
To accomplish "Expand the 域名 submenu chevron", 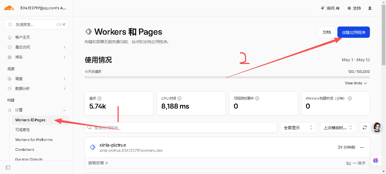I will [64, 57].
